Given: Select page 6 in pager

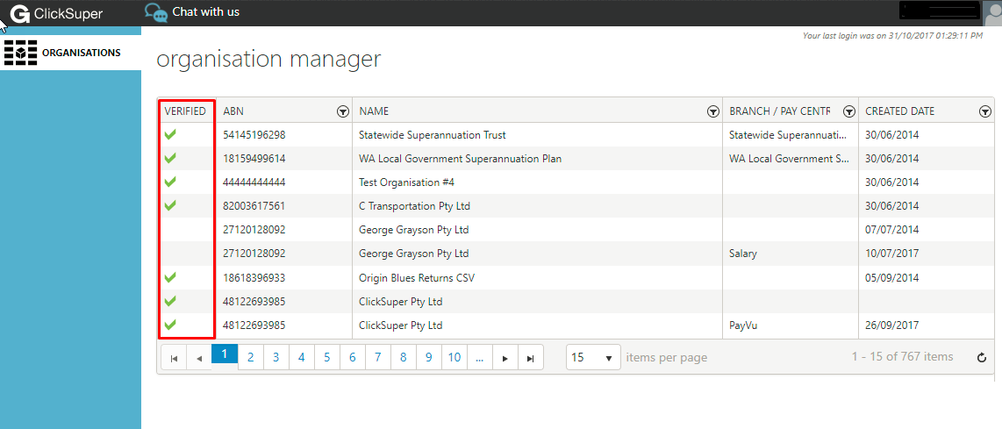Looking at the screenshot, I should (x=352, y=358).
